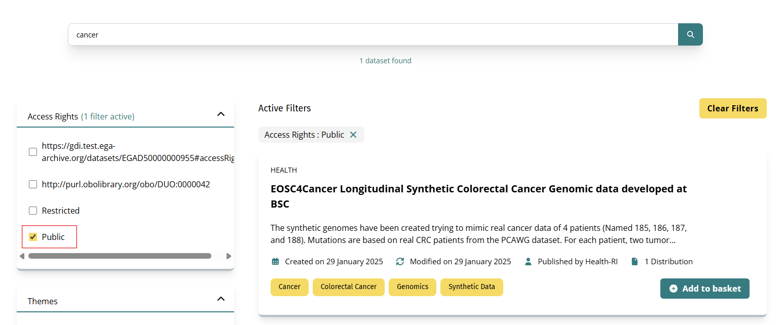This screenshot has height=325, width=784.
Task: Click the plus icon in Add to basket
Action: [674, 289]
